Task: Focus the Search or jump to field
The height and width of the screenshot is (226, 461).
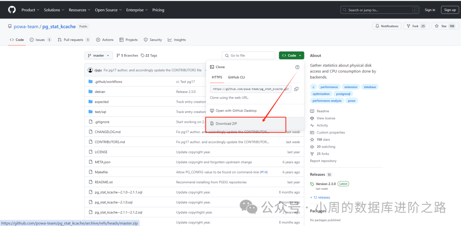Action: [x=380, y=10]
